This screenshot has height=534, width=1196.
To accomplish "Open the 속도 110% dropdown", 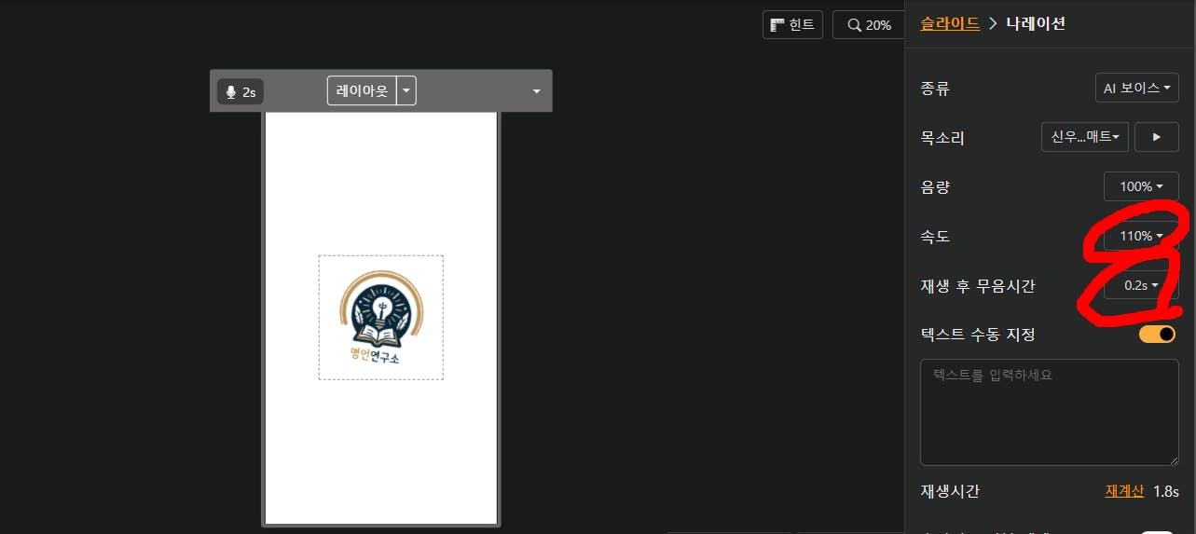I will click(1141, 236).
